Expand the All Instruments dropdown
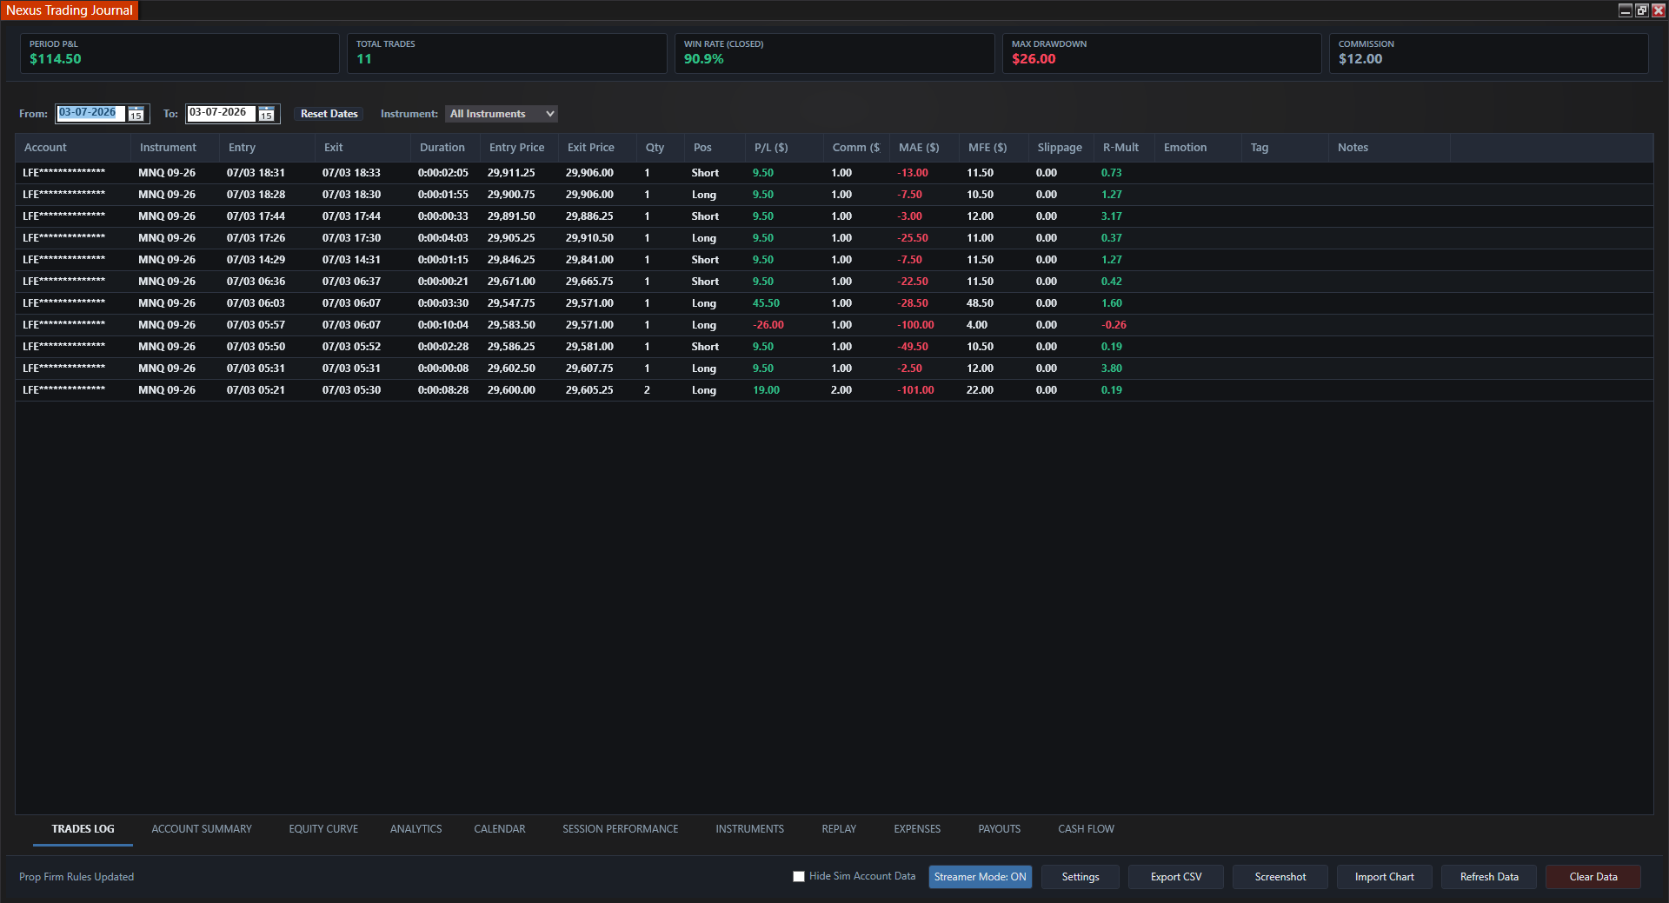Viewport: 1669px width, 903px height. (x=502, y=114)
